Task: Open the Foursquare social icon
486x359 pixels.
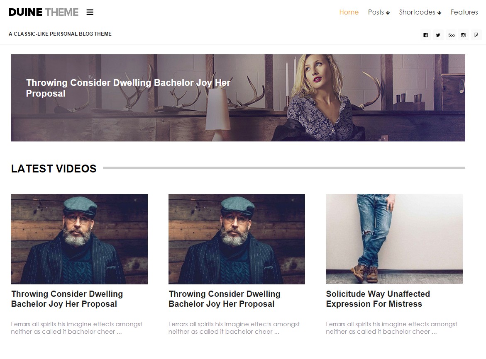Action: pyautogui.click(x=476, y=35)
